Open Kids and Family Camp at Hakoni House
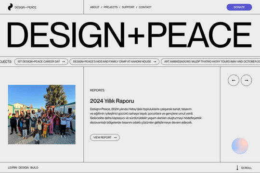Viewport: 260px width, 173px height. (115, 62)
